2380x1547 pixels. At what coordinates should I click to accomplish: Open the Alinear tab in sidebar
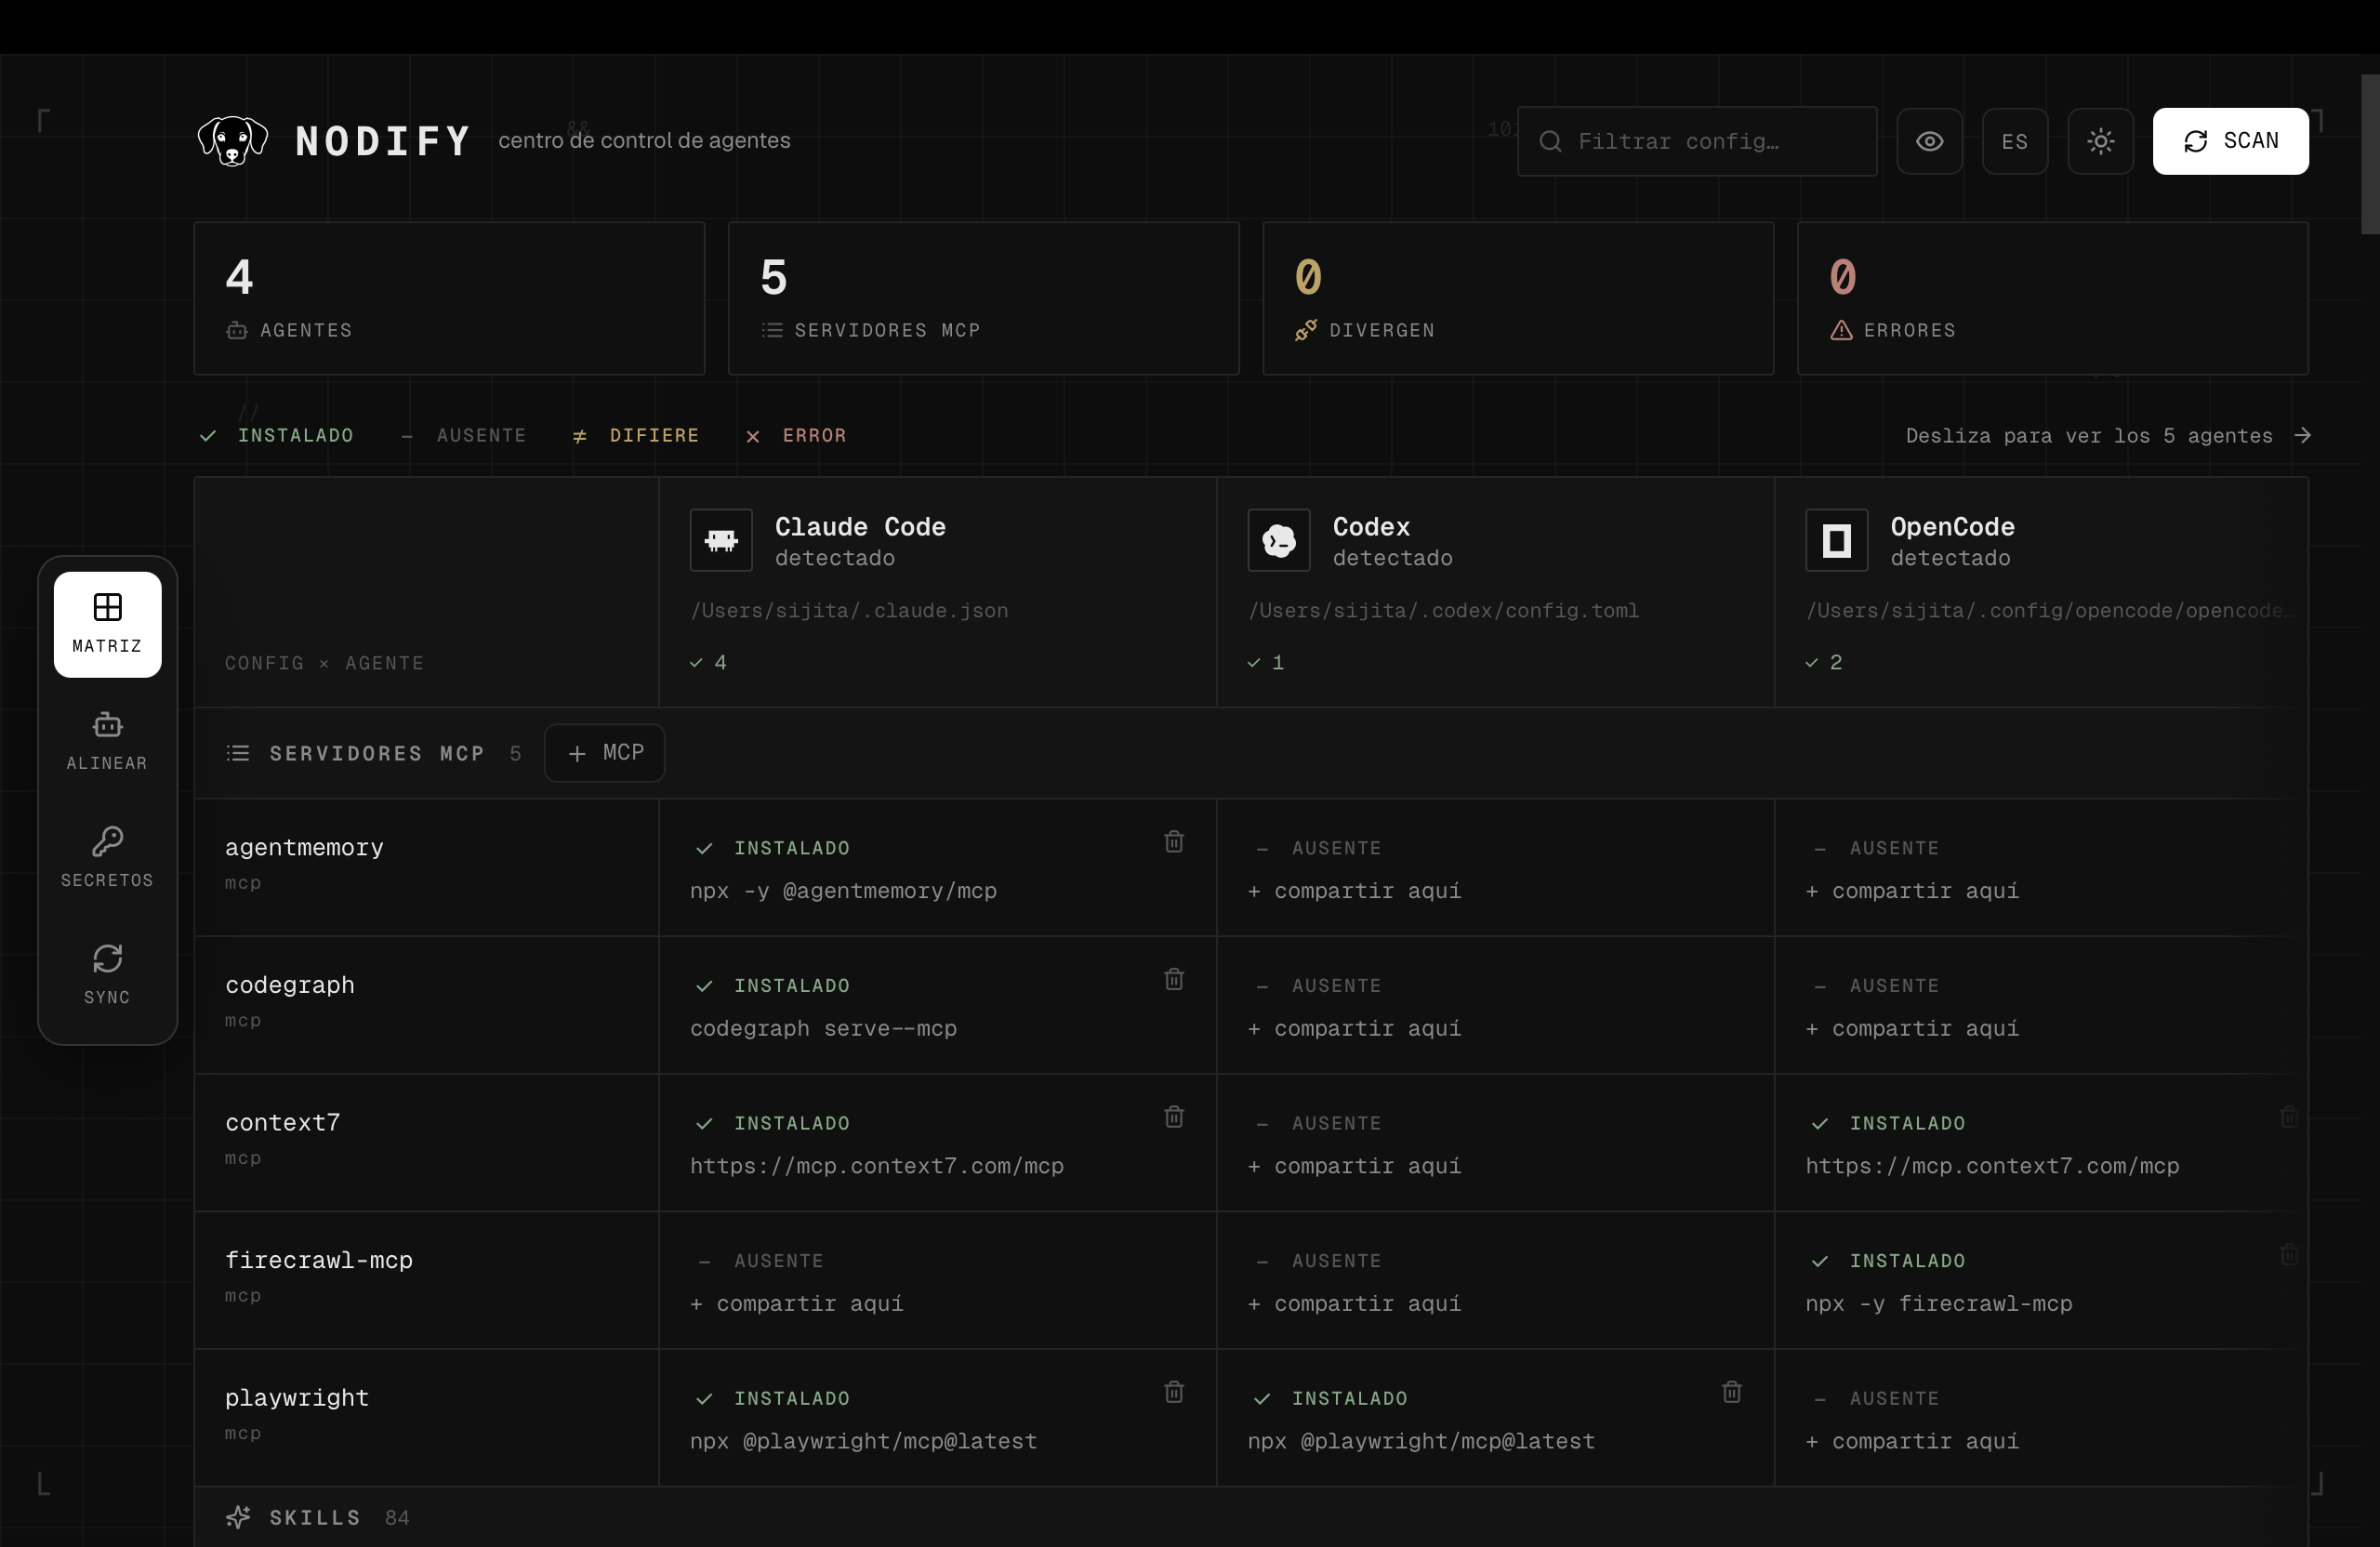point(107,741)
